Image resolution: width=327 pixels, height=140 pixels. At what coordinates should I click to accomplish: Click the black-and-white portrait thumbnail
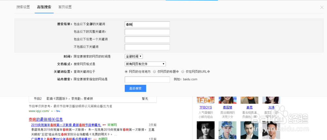[x=206, y=130]
